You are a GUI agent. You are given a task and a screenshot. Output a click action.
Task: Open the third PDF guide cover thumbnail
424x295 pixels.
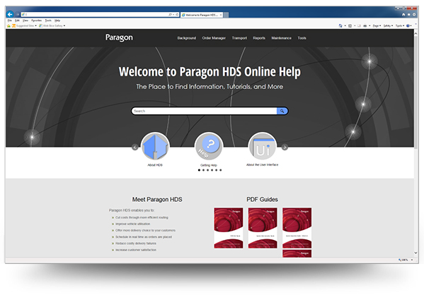tap(297, 228)
